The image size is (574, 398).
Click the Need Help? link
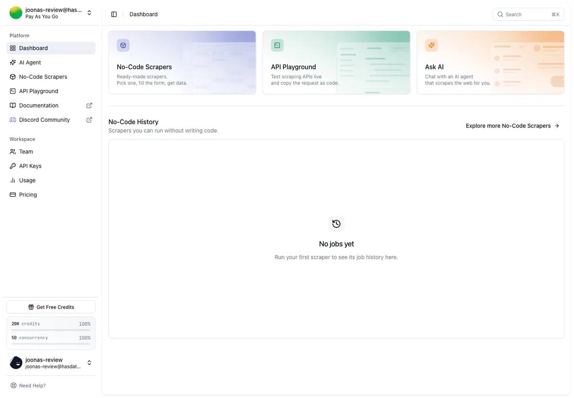(x=28, y=386)
